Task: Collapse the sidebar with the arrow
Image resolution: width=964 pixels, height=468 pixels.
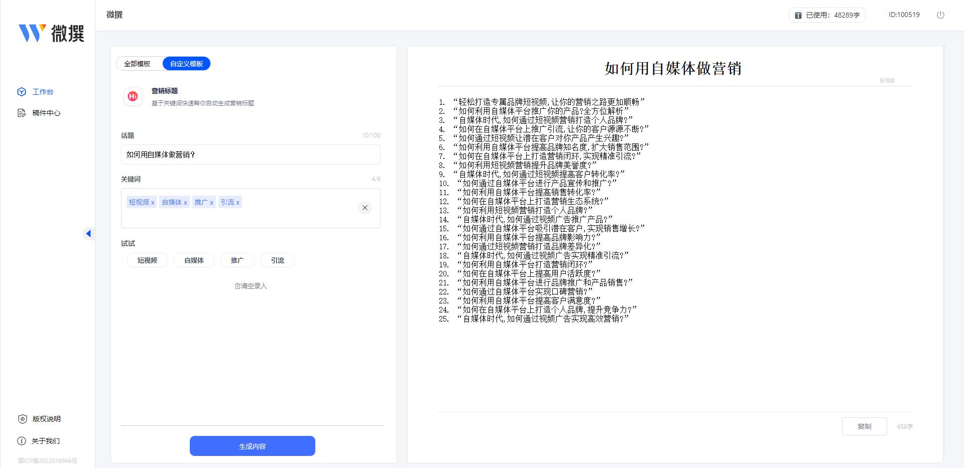Action: 89,233
